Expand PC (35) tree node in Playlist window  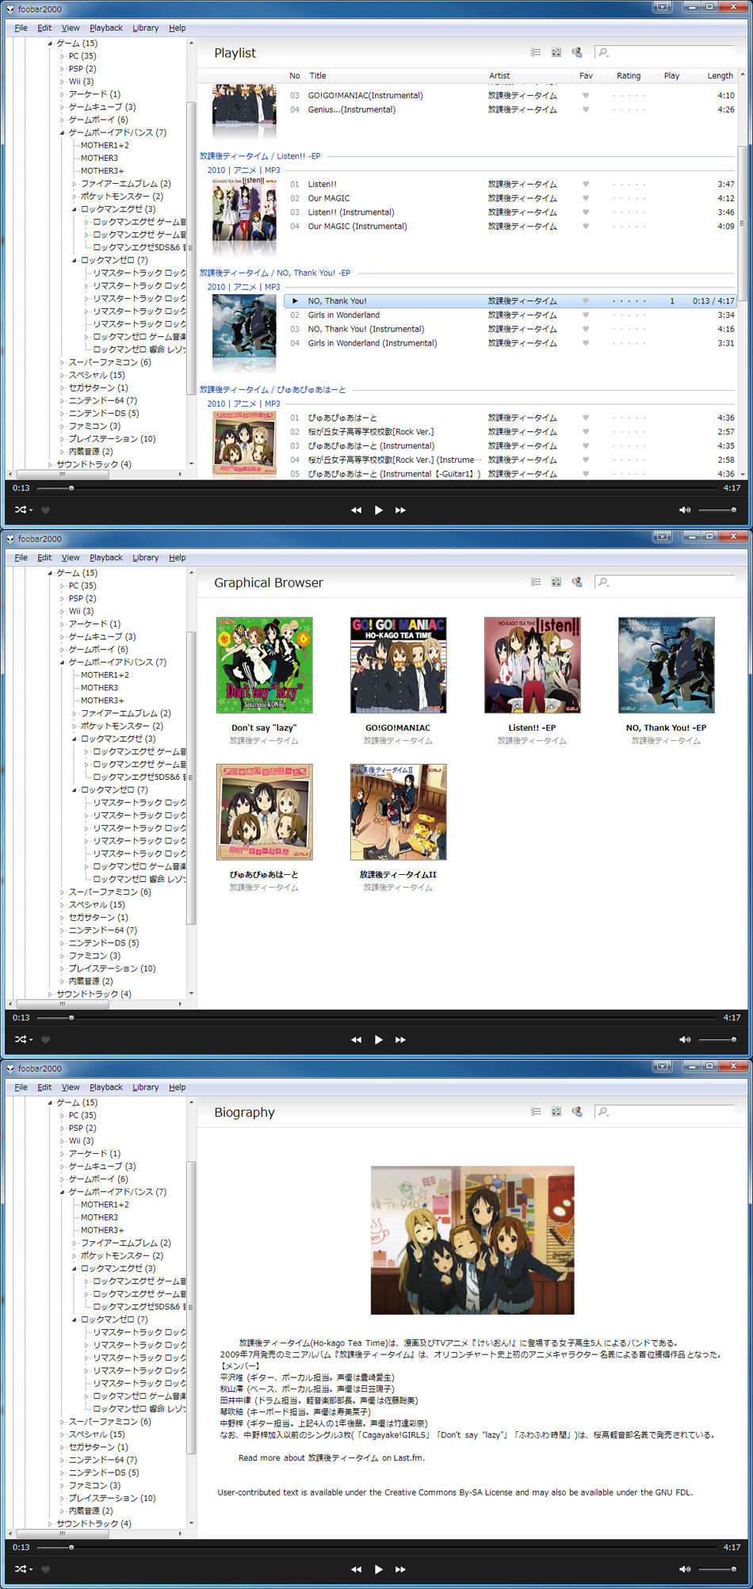63,56
